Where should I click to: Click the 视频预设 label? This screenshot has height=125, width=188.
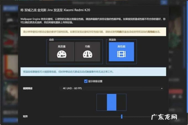coord(28,88)
